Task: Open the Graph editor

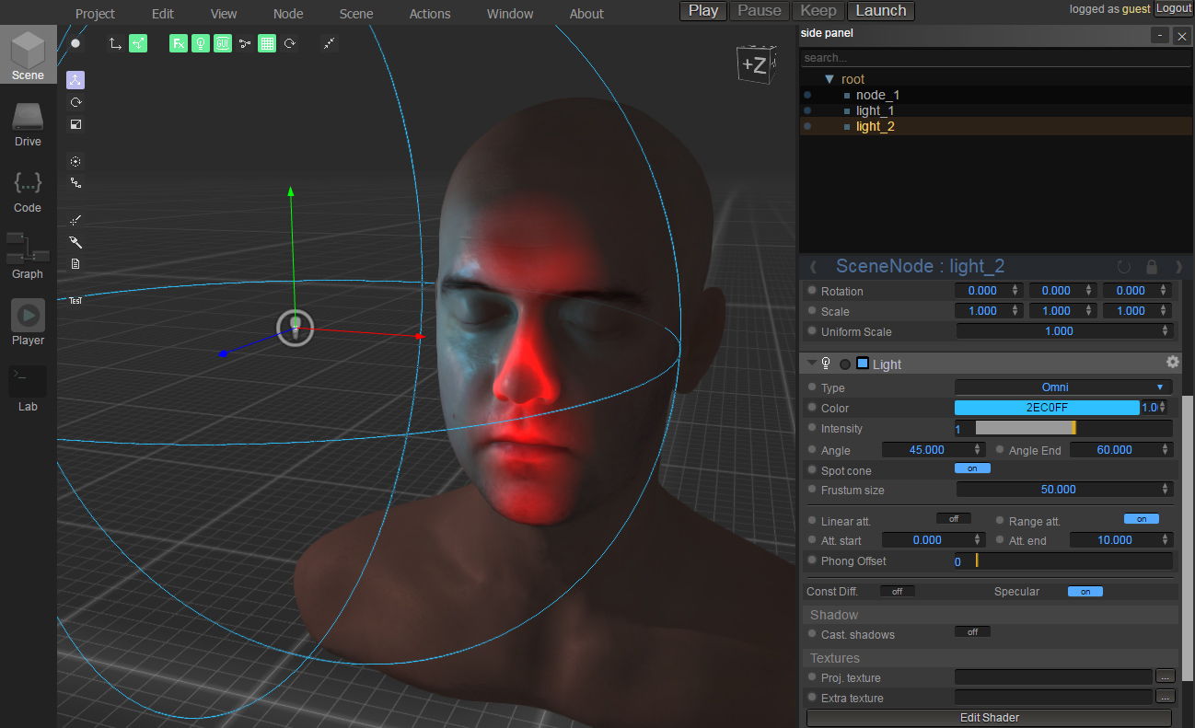Action: [28, 256]
